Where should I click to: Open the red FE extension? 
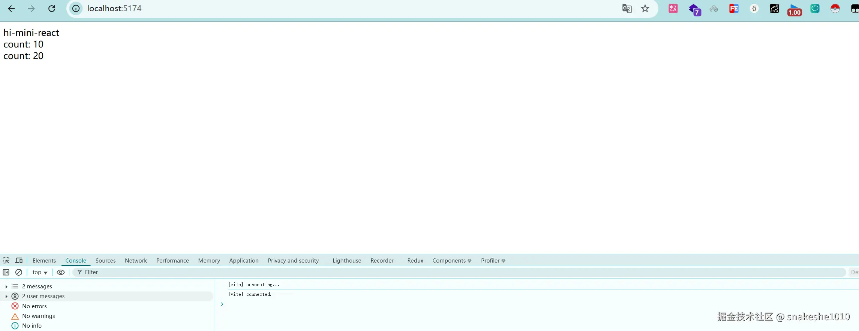tap(734, 9)
